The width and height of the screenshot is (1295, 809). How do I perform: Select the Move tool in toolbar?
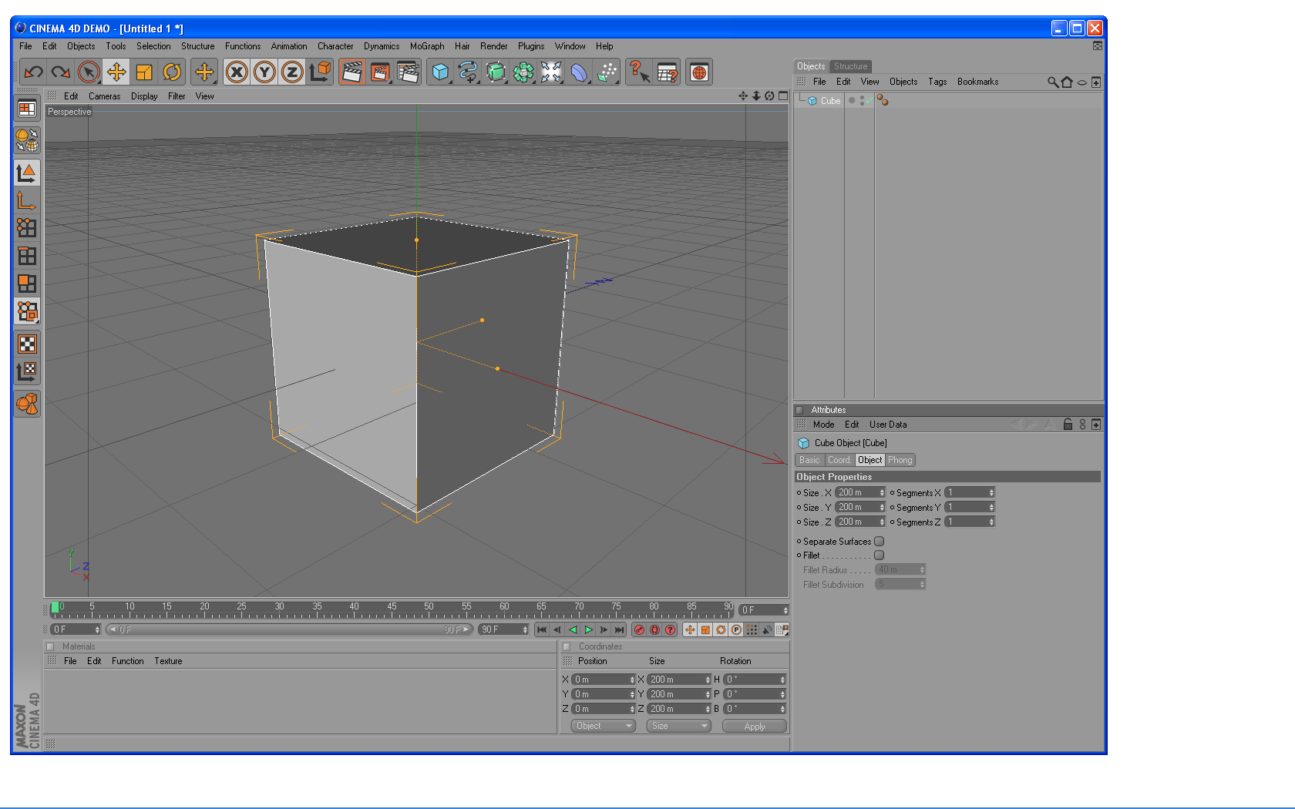116,72
